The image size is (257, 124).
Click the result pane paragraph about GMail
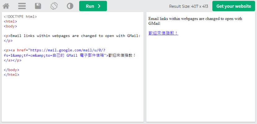(x=195, y=21)
